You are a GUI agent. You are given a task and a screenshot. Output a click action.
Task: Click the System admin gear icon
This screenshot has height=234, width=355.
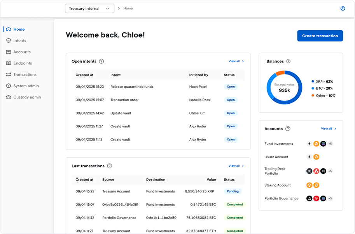pyautogui.click(x=9, y=86)
